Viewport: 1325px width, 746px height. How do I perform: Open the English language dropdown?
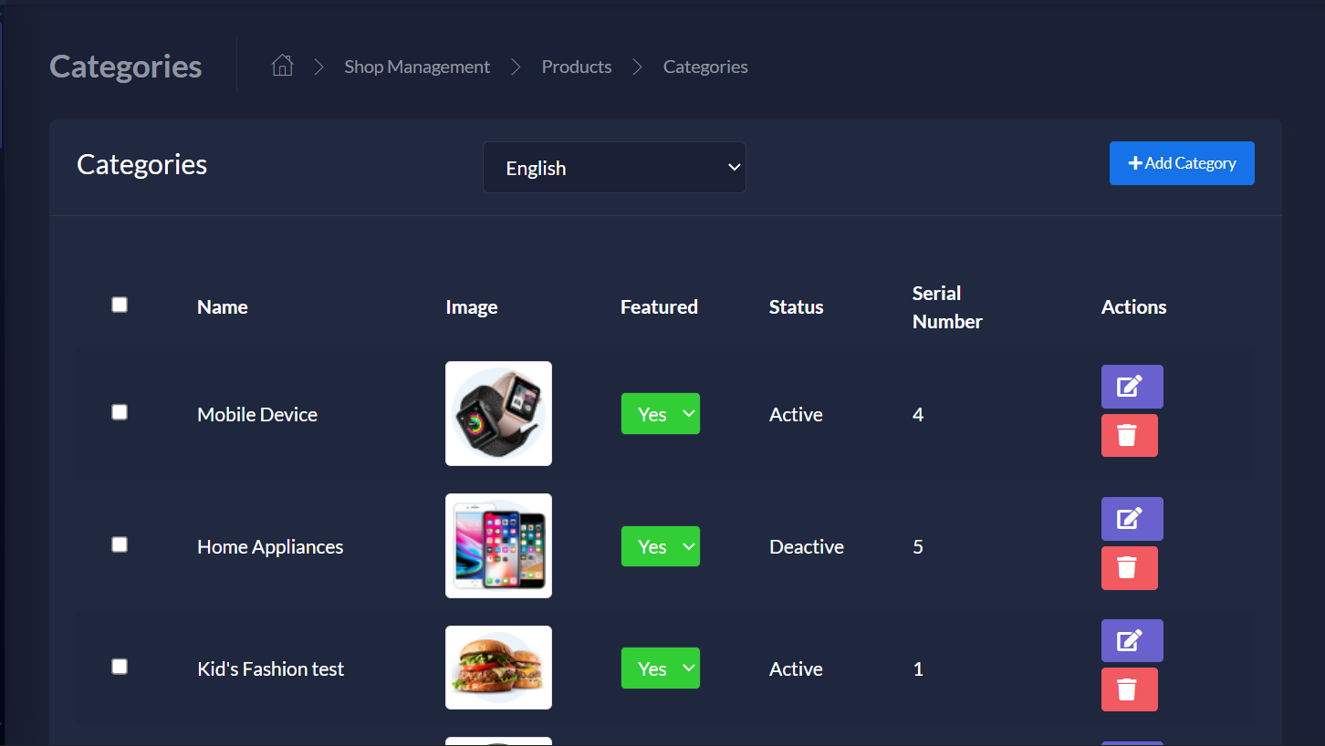tap(613, 167)
